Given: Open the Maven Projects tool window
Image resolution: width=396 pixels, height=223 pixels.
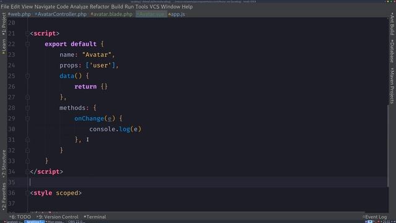Looking at the screenshot, I should (392, 85).
